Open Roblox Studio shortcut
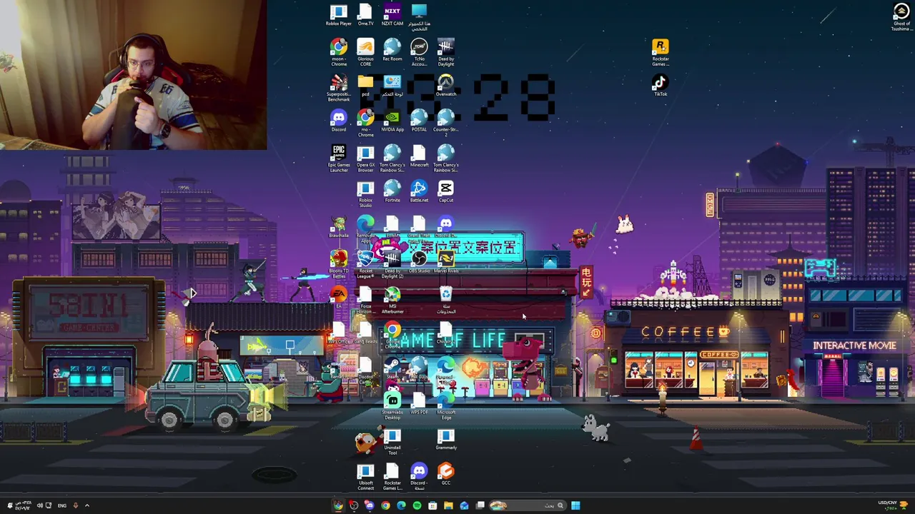 click(365, 193)
